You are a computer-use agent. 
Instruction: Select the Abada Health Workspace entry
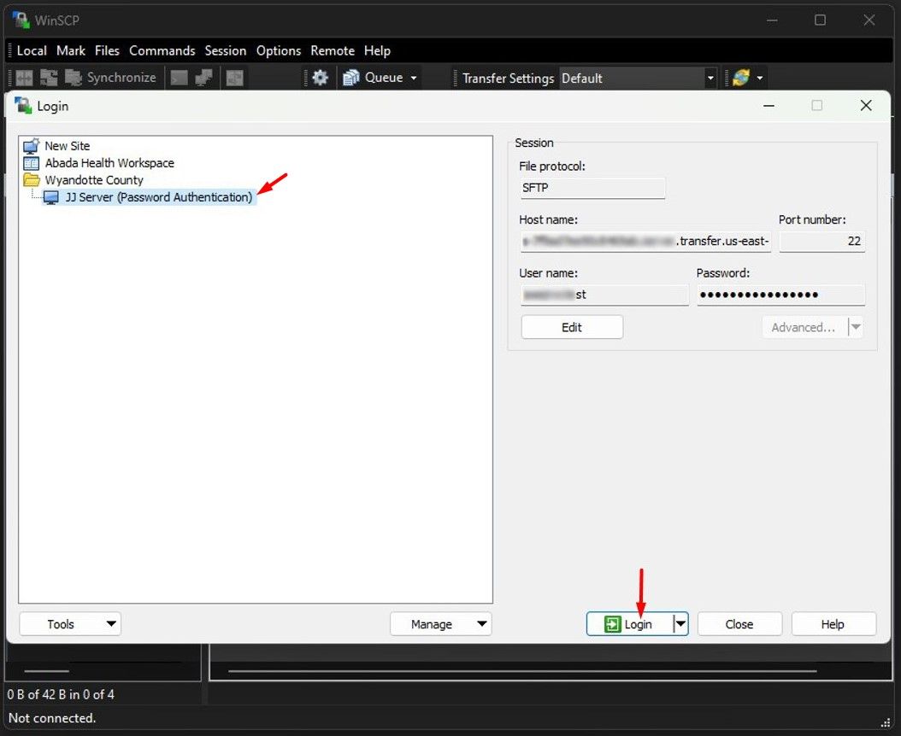click(x=109, y=163)
